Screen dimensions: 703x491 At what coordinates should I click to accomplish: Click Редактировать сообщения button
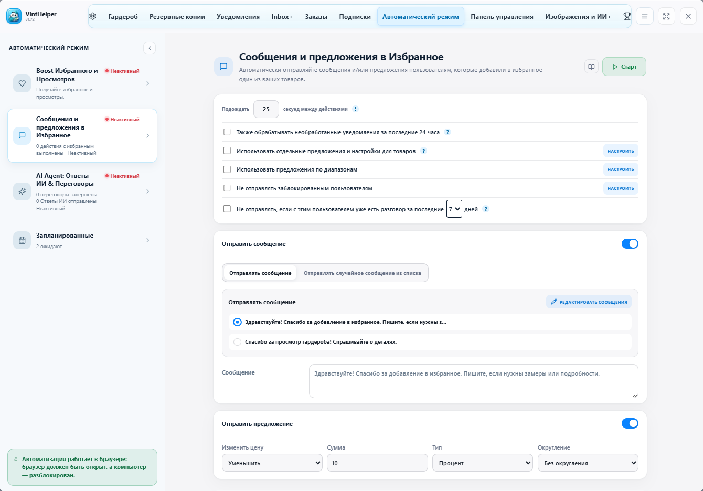pos(589,302)
